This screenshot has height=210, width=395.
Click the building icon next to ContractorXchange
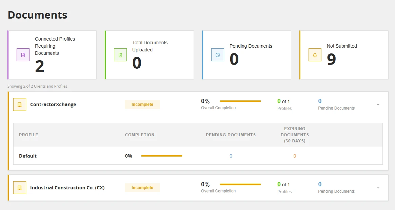(20, 104)
